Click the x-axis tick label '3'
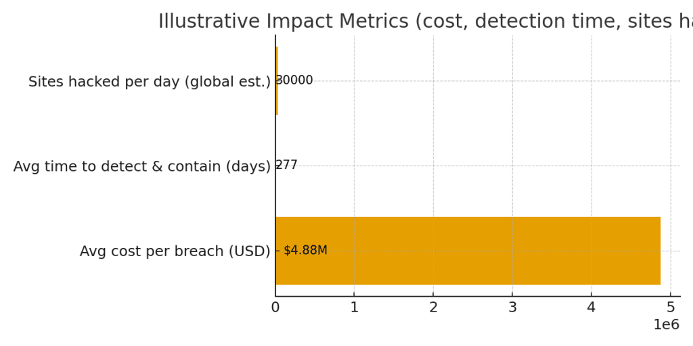The image size is (693, 346). coord(512,307)
